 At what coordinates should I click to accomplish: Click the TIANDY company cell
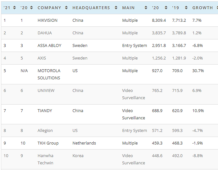point(45,110)
